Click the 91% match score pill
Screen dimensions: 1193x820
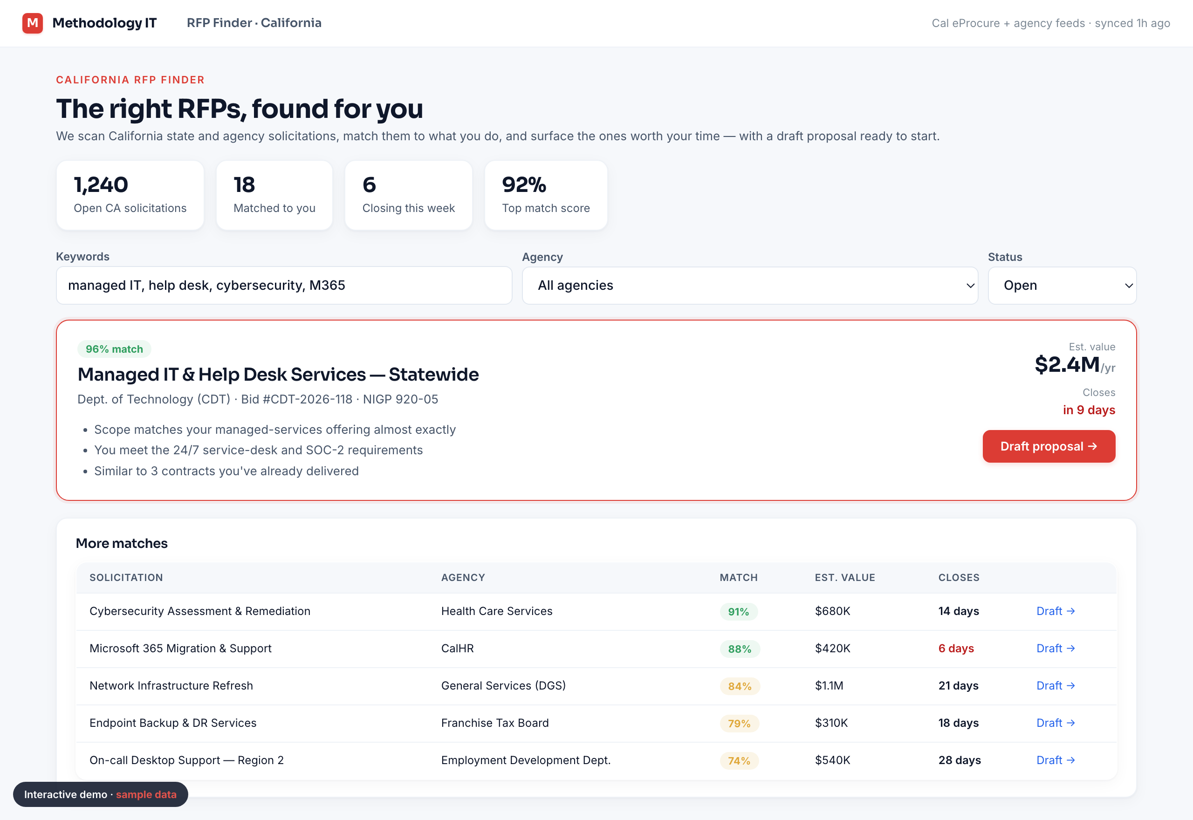738,611
